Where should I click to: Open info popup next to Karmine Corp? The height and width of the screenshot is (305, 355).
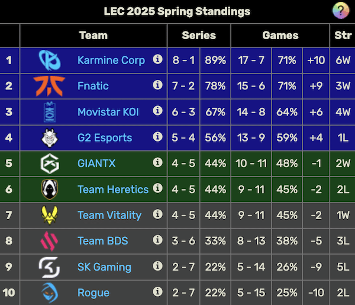coord(157,59)
